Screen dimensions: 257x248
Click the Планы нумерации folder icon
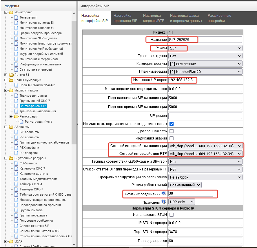tap(11, 80)
